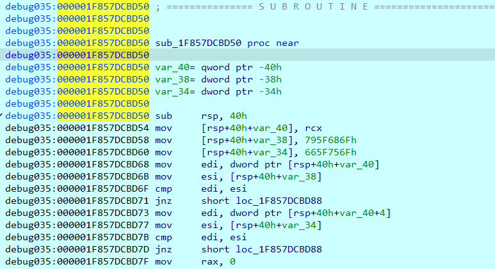495x269 pixels.
Task: Click the jnz target loc_1F857DCBD88 at address 000001F857DCBD7D
Action: pos(279,249)
